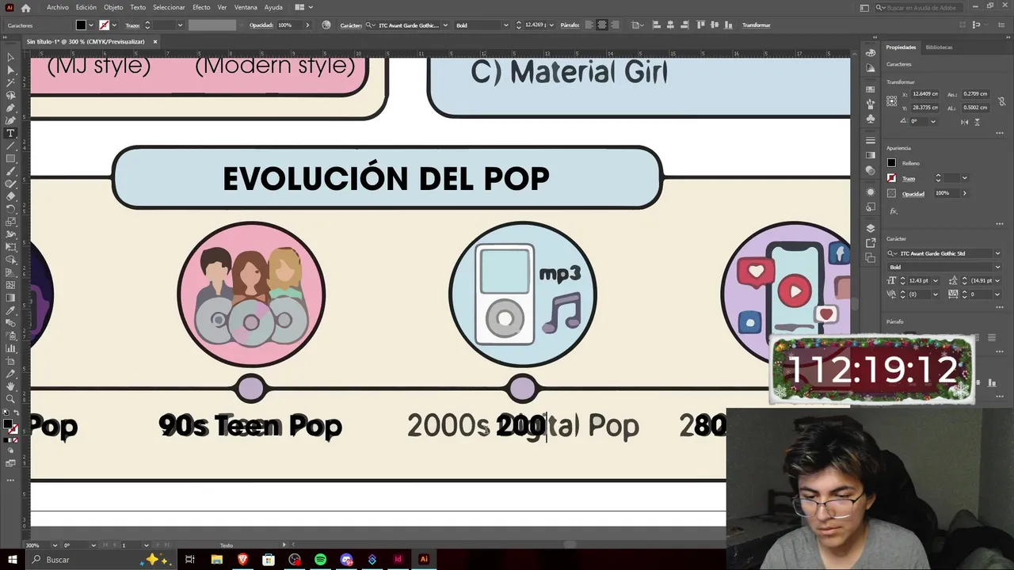Switch to Bibliotecas tab

[939, 47]
